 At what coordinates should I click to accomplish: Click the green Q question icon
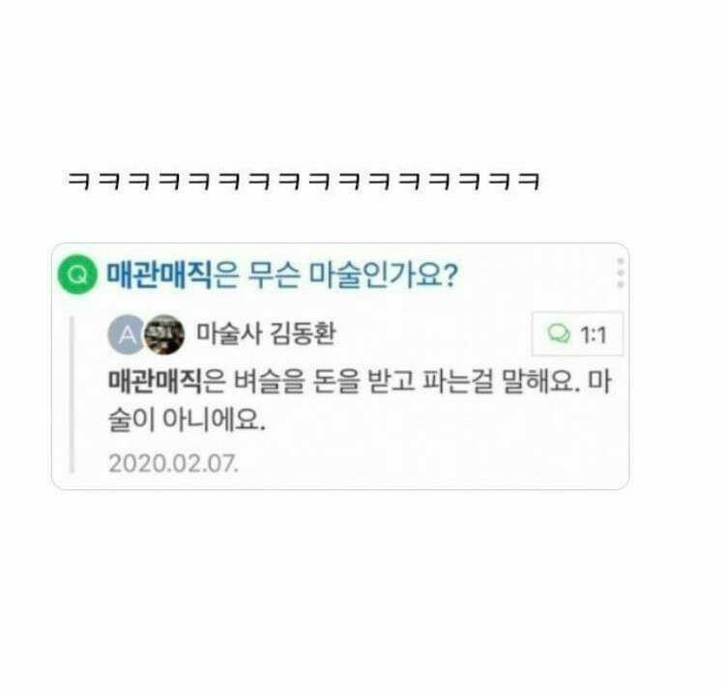77,274
